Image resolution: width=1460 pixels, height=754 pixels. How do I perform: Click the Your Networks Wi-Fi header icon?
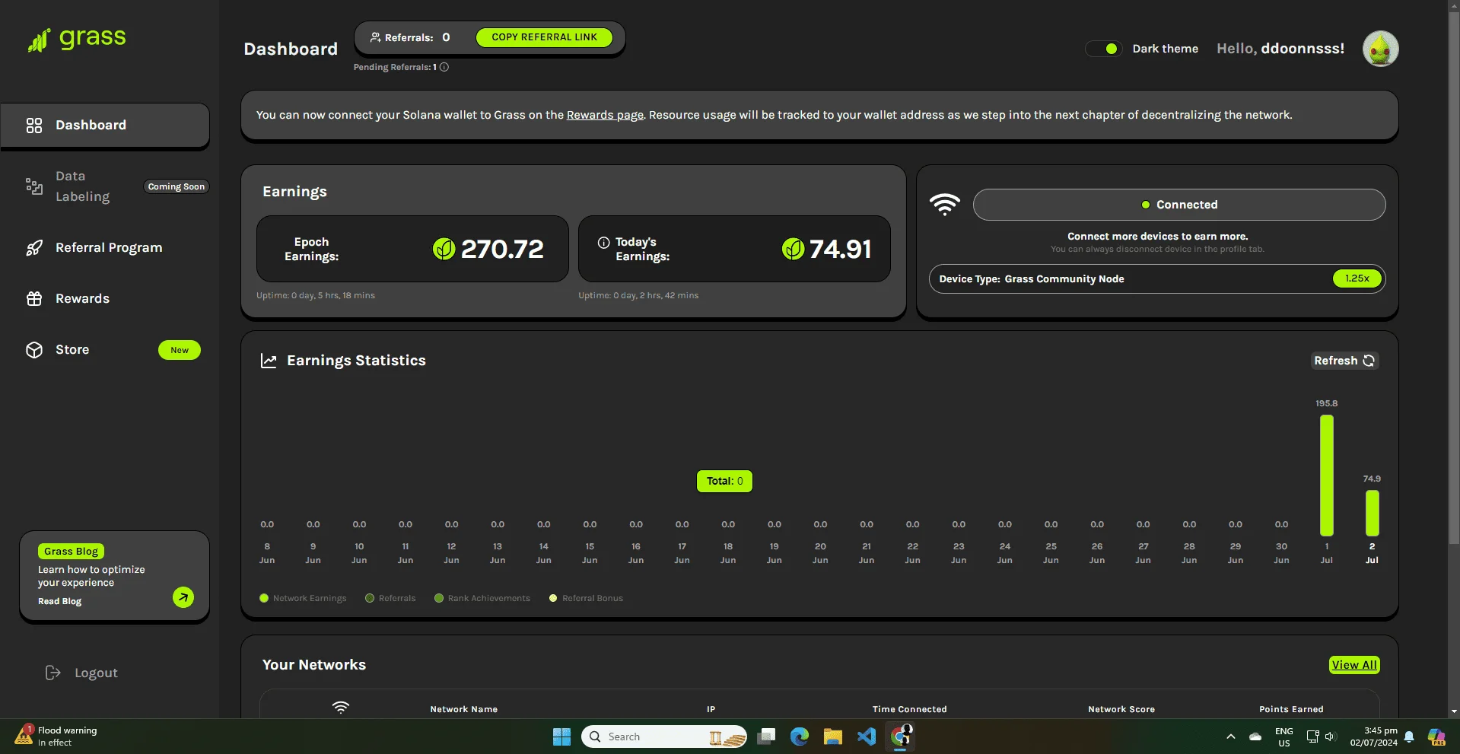point(341,708)
